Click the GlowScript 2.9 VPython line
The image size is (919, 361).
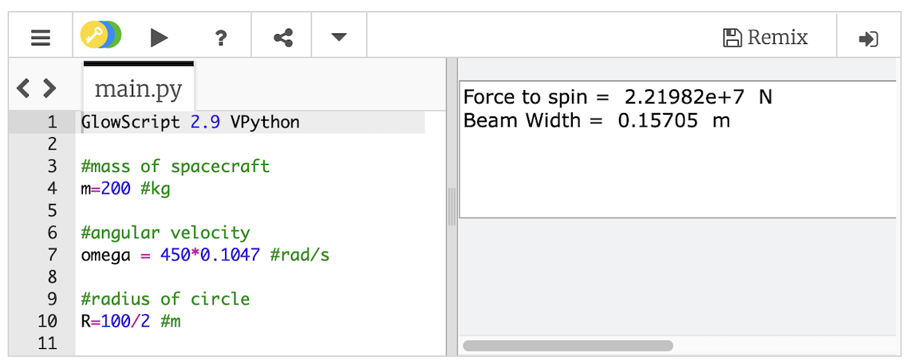191,122
